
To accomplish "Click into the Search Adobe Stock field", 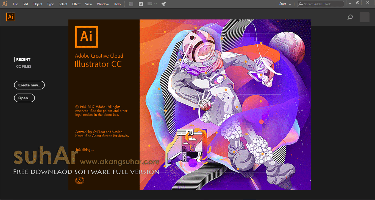I will pos(321,4).
